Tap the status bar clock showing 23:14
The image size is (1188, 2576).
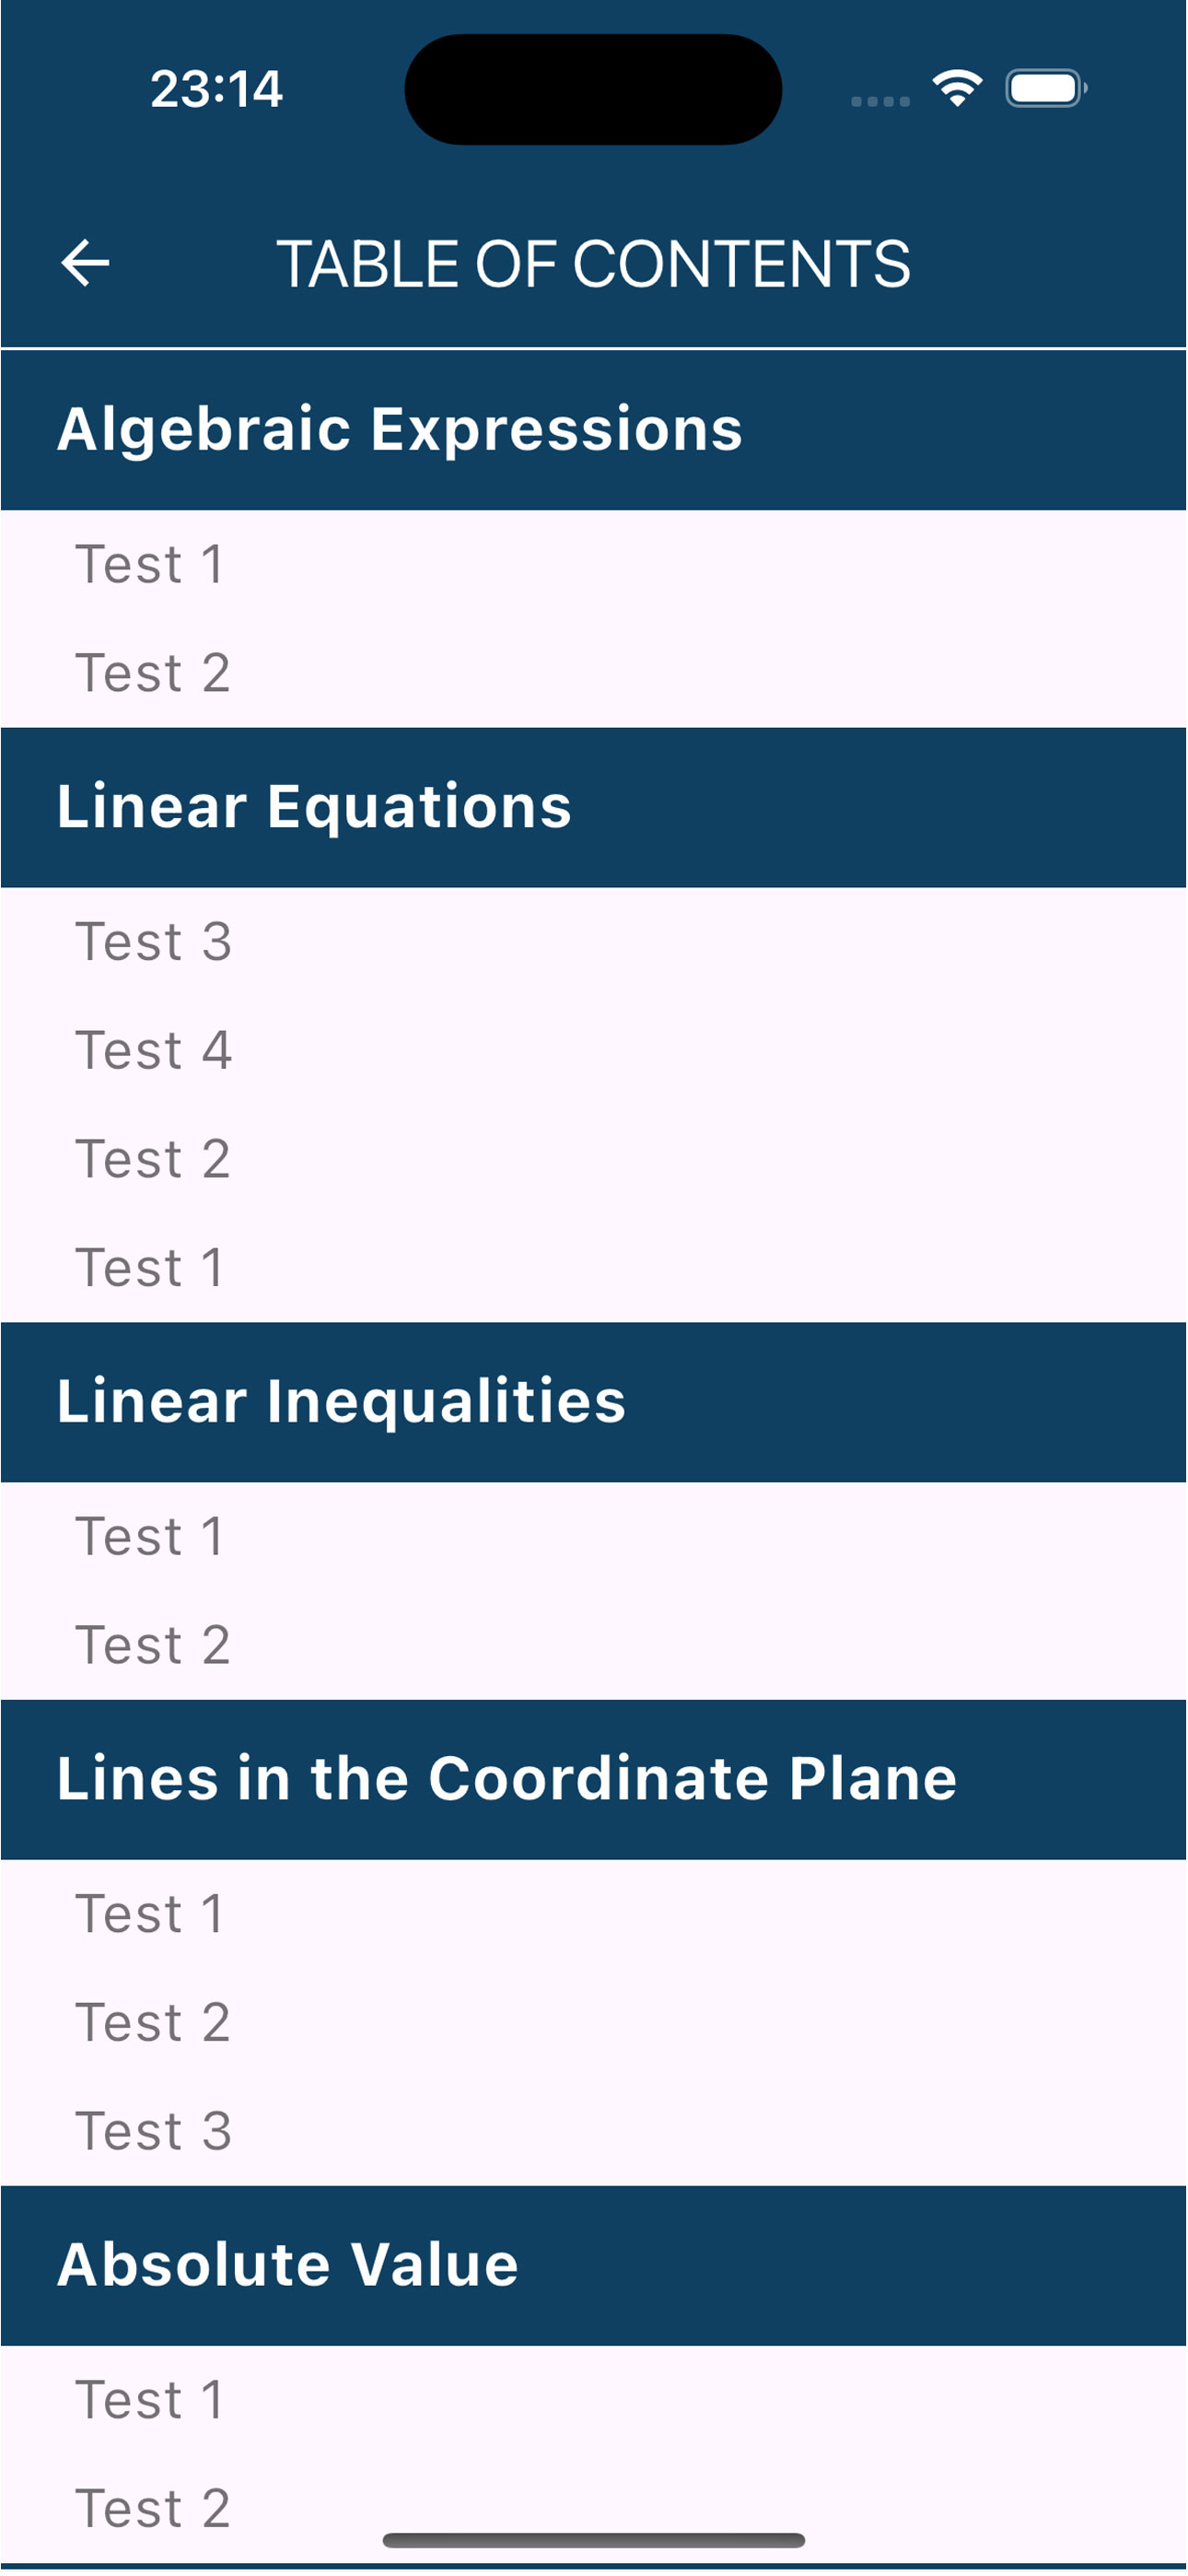(217, 89)
